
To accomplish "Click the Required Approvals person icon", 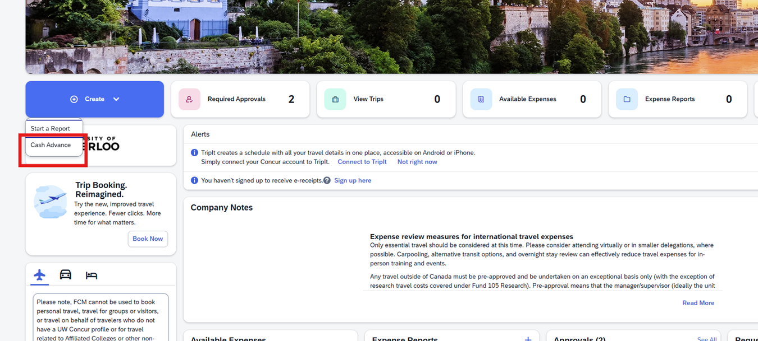I will pyautogui.click(x=189, y=99).
